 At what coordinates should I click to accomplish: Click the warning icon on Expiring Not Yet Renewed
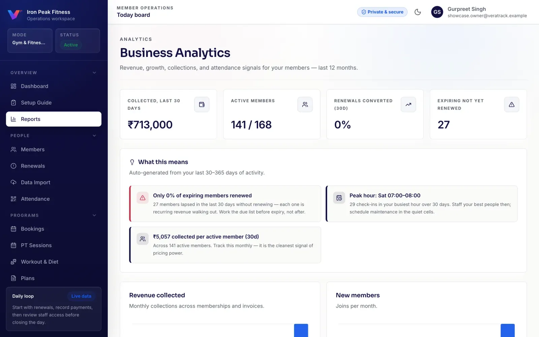(x=511, y=104)
